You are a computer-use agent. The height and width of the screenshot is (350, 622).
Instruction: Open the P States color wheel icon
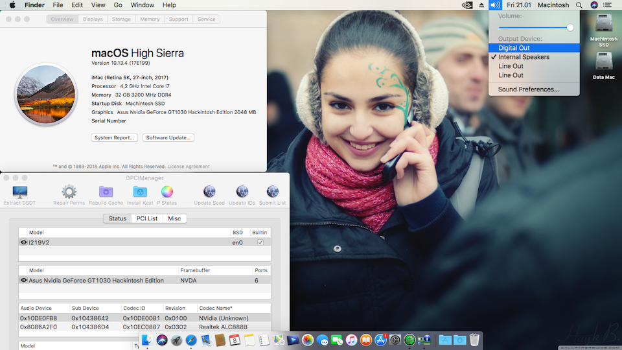click(x=167, y=192)
